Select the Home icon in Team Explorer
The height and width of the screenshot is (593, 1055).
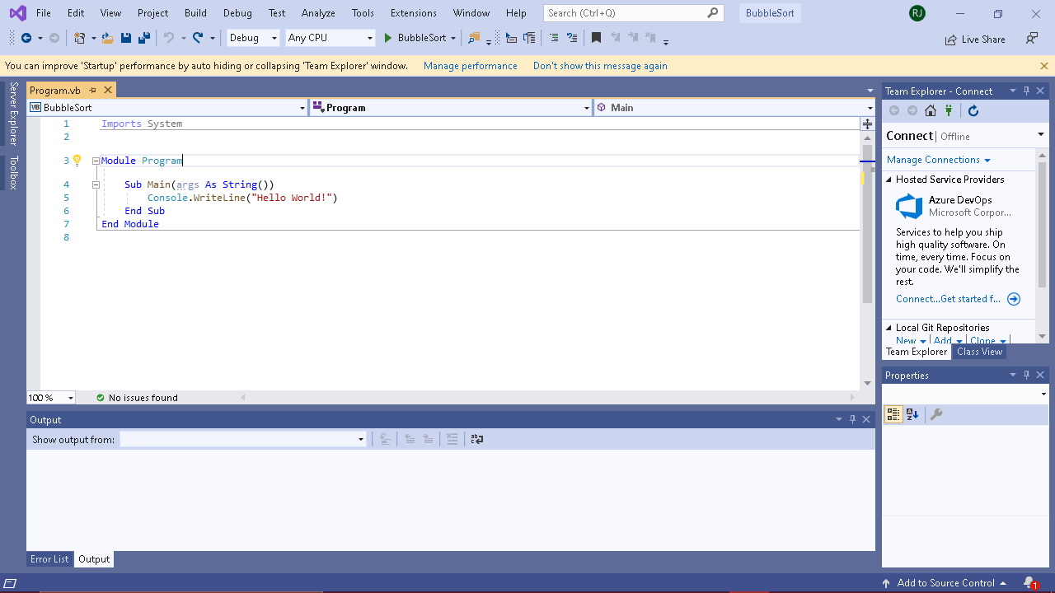click(930, 110)
